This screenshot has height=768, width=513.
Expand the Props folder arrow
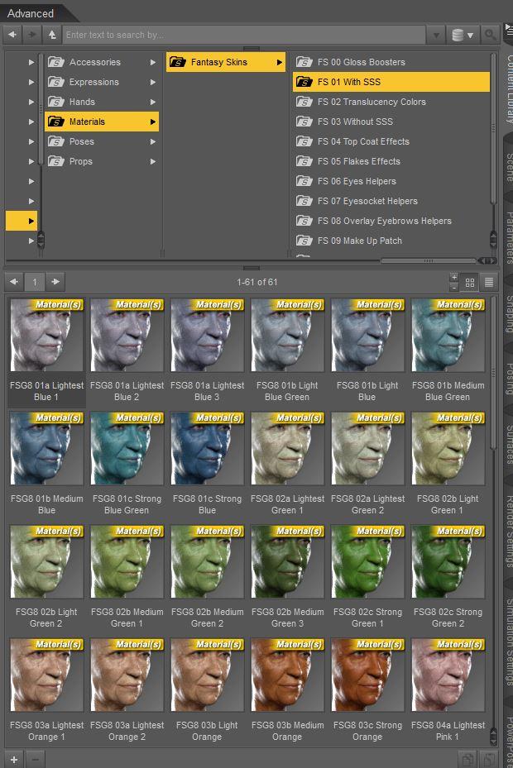point(153,161)
